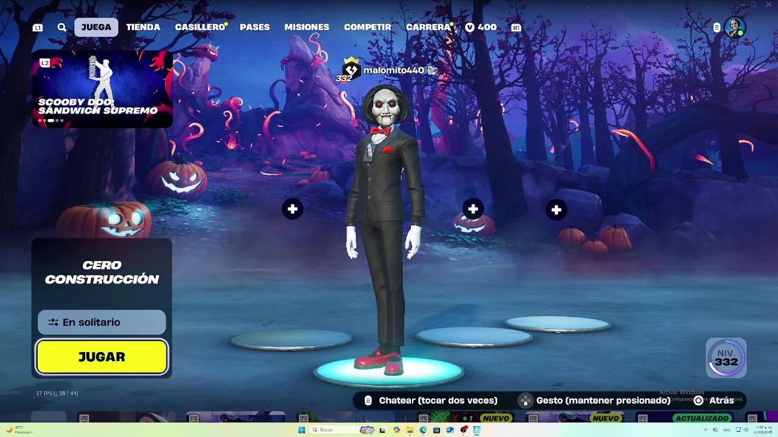Launch Microsoft Edge from the taskbar
Viewport: 778px width, 437px height.
coord(423,430)
